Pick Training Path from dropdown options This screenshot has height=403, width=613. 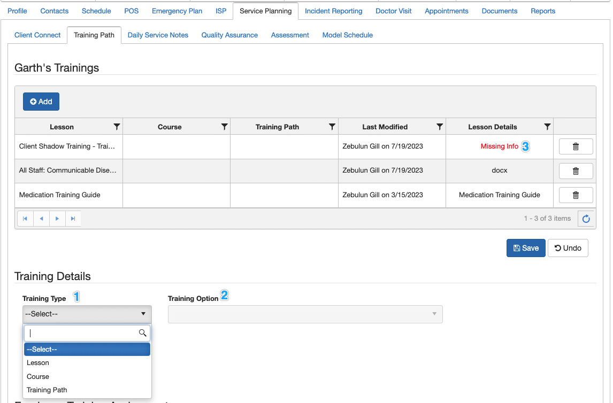click(47, 390)
